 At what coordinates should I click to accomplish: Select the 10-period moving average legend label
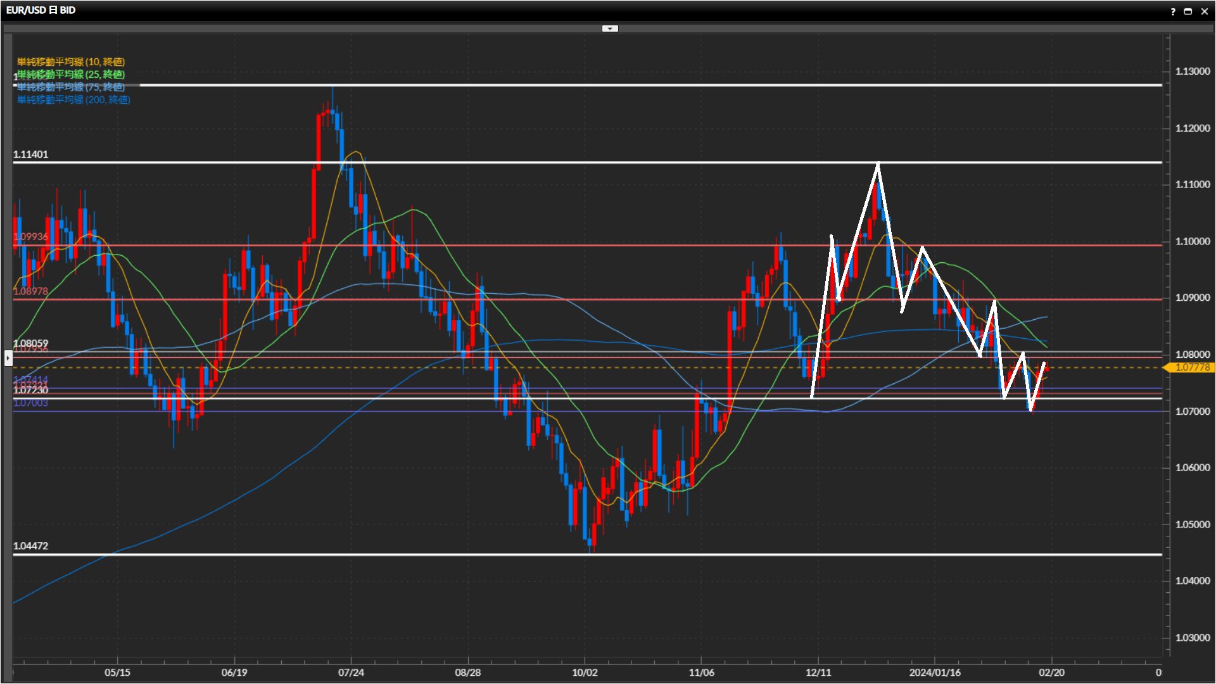pos(71,61)
